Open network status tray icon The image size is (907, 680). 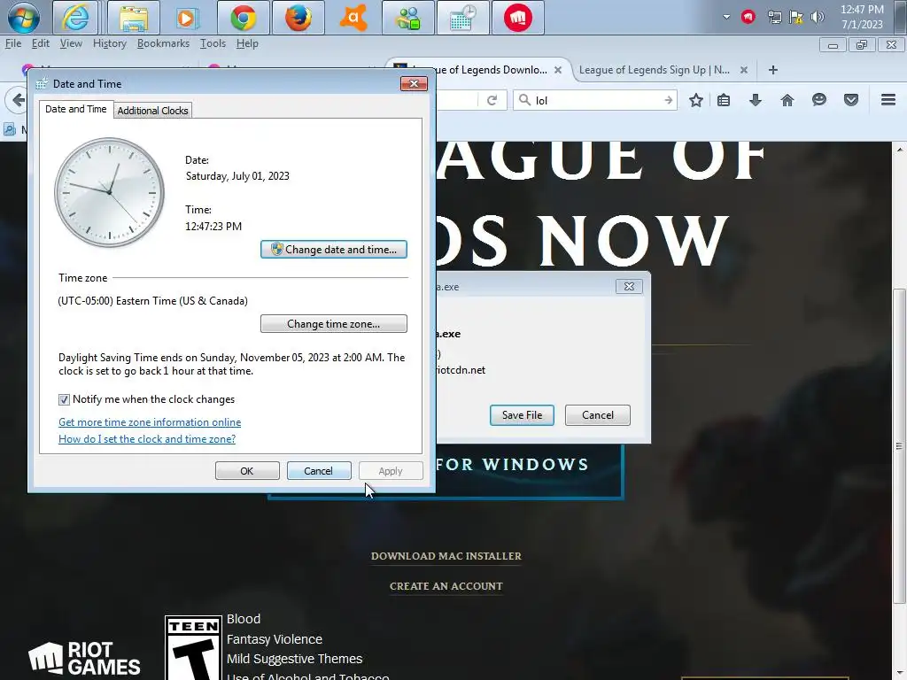774,17
